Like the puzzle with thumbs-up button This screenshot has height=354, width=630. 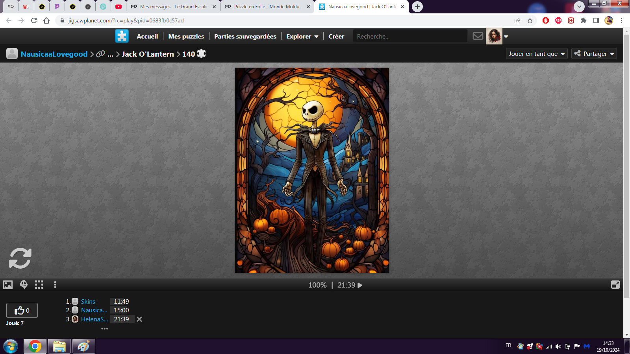point(22,310)
